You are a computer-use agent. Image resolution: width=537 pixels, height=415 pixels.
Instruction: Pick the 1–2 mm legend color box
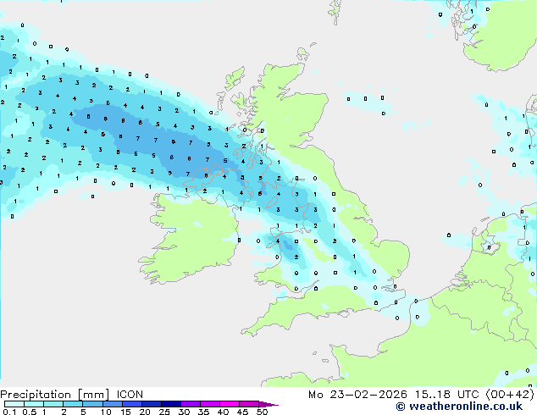53,404
